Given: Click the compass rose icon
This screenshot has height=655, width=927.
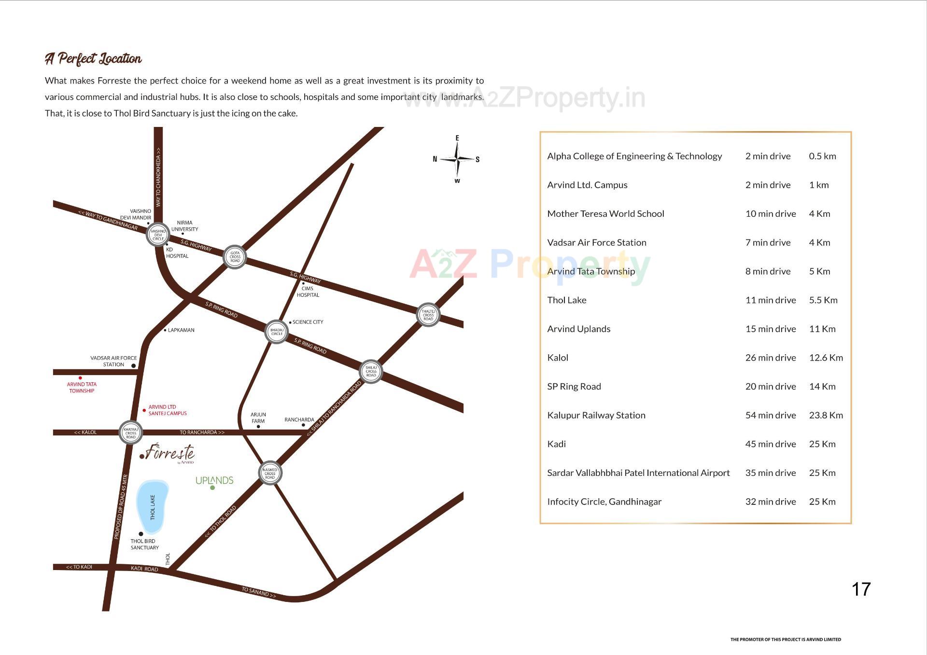Looking at the screenshot, I should click(x=457, y=159).
